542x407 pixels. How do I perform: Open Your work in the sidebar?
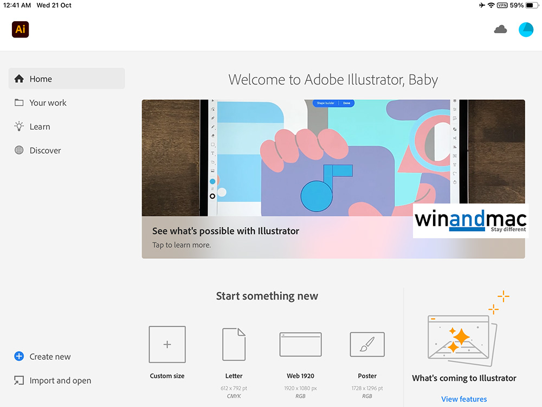(48, 103)
